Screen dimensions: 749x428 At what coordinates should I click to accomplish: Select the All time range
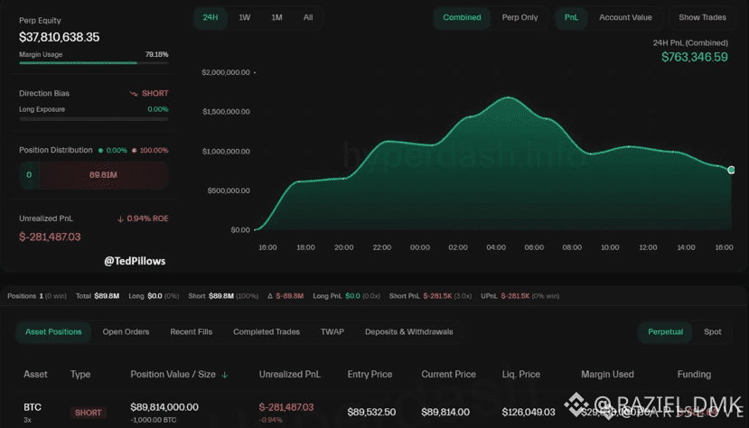coord(308,18)
